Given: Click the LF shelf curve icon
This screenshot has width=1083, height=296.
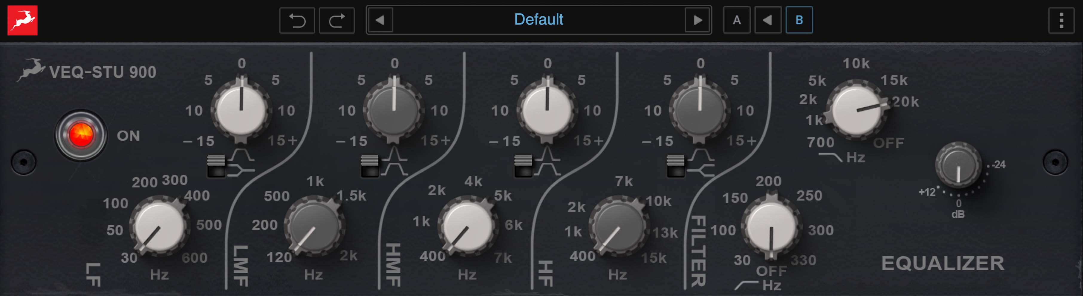Looking at the screenshot, I should pos(241,170).
